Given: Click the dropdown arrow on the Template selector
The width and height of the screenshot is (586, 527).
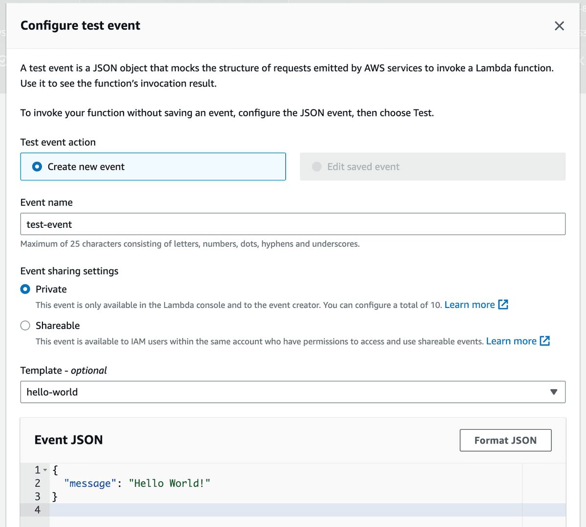Looking at the screenshot, I should [x=554, y=392].
